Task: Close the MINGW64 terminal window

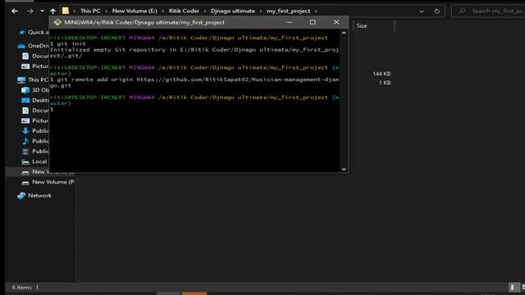Action: [x=336, y=22]
